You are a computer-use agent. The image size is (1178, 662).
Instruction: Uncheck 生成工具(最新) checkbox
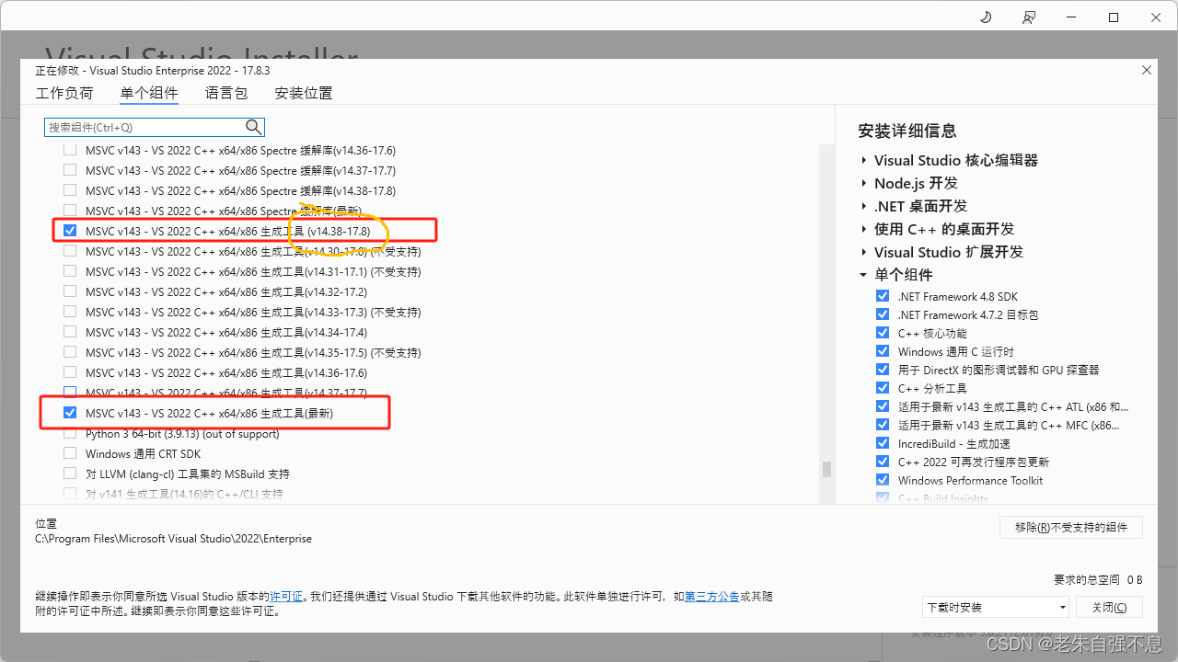[70, 413]
